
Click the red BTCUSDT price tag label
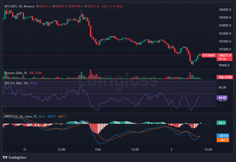pyautogui.click(x=209, y=55)
